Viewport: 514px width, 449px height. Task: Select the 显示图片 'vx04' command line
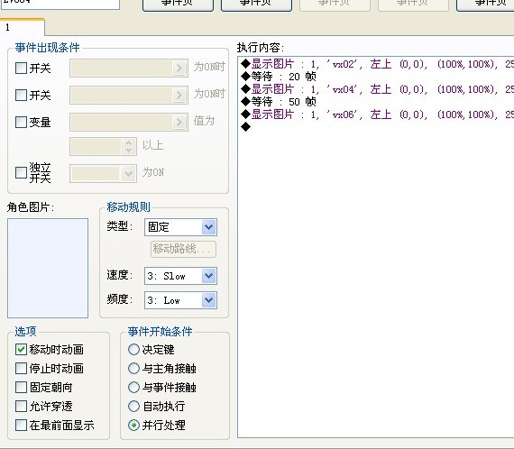click(376, 89)
